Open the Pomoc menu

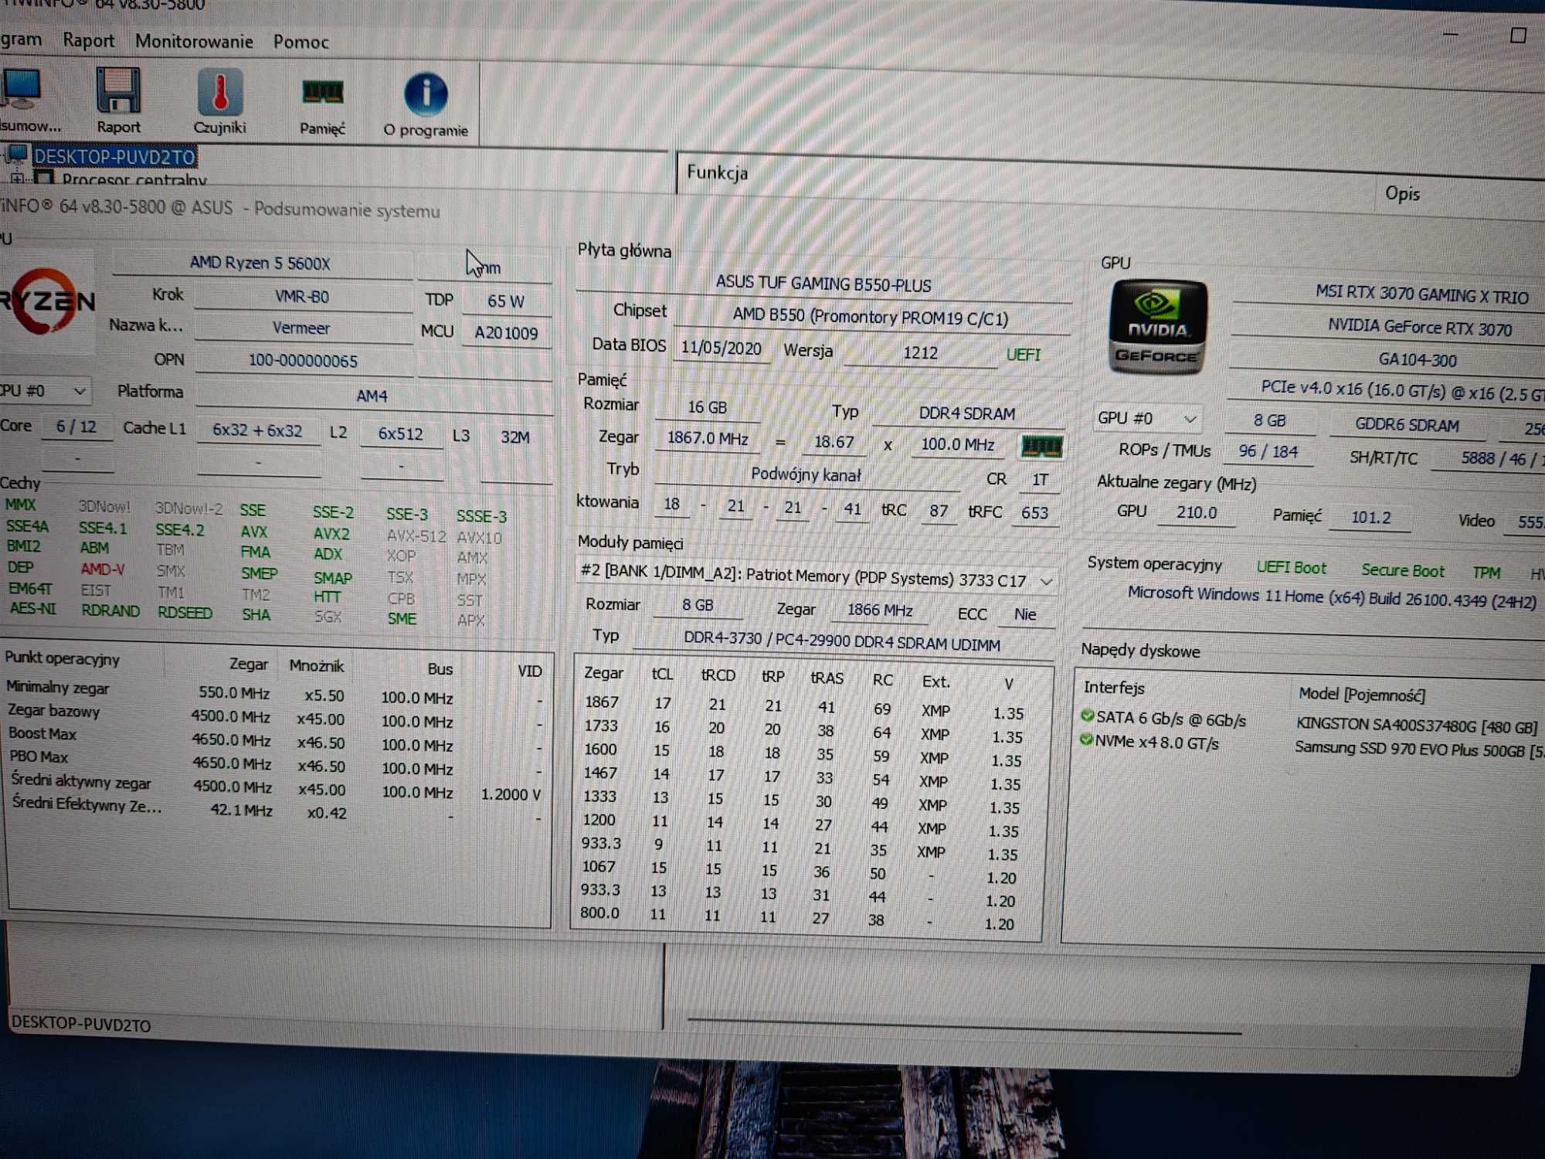pos(301,42)
